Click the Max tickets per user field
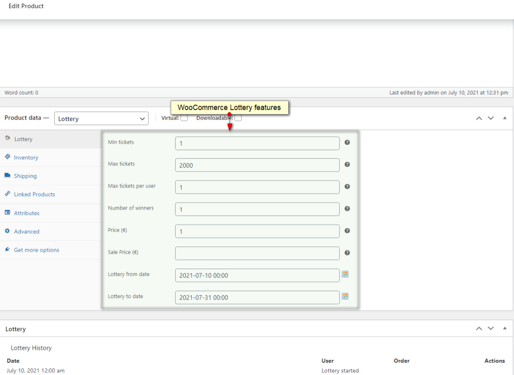Image resolution: width=514 pixels, height=375 pixels. (x=258, y=187)
